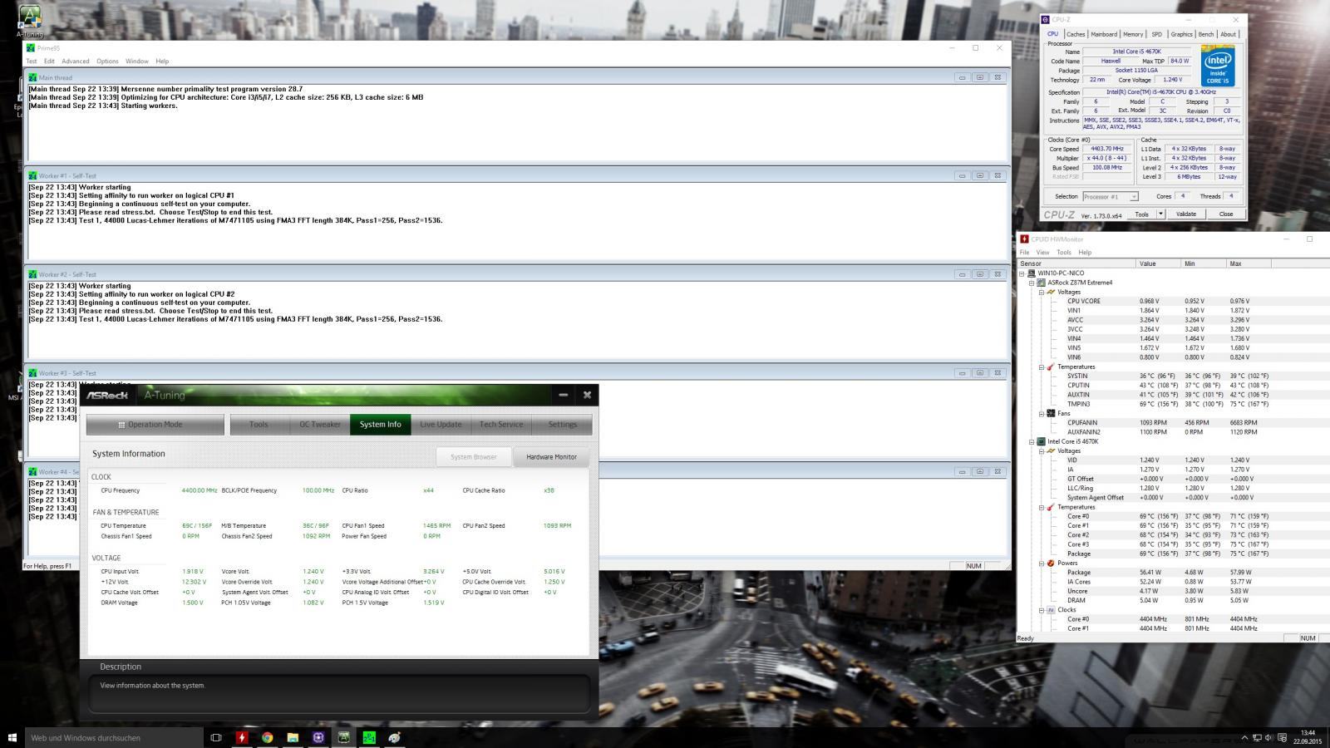Switch to the Mainboard tab in CPU-Z
This screenshot has width=1330, height=748.
tap(1104, 34)
